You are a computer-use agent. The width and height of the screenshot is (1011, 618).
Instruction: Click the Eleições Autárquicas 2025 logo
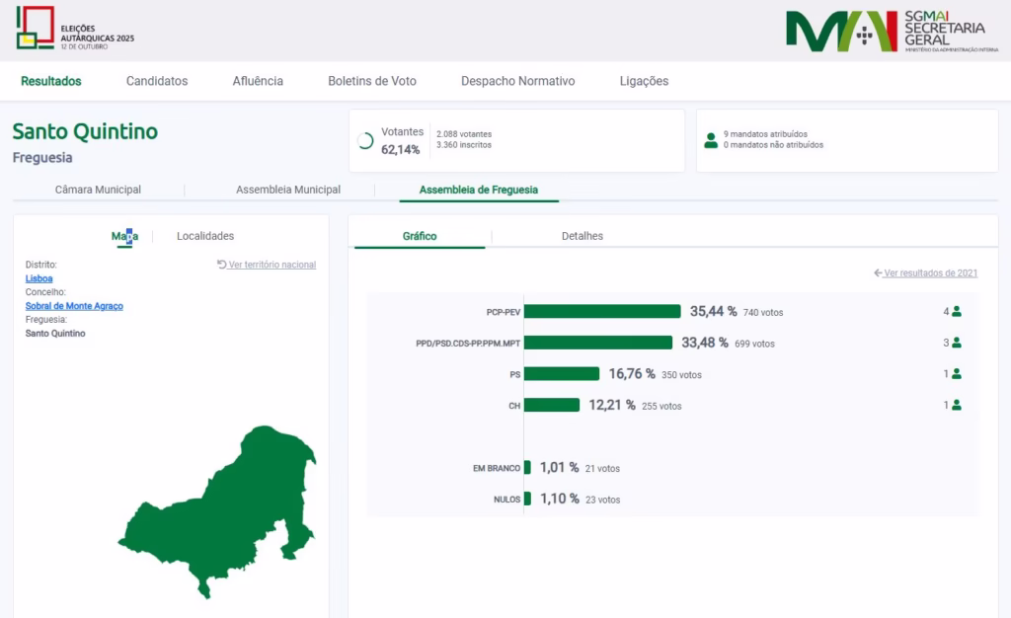coord(75,29)
